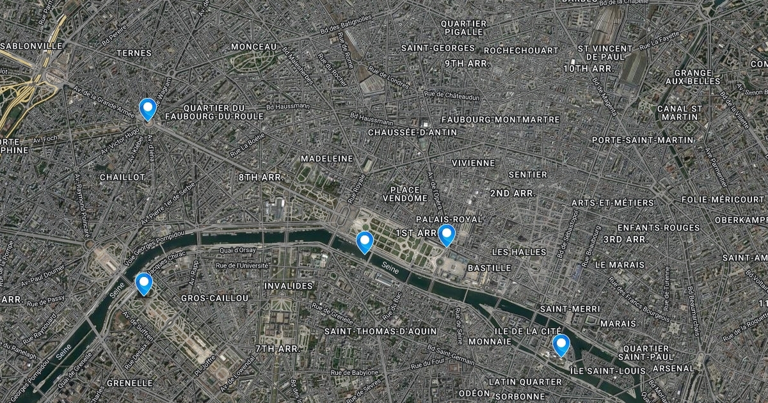Select the 8TH ARR. label
Viewport: 768px width, 403px height.
(x=260, y=177)
